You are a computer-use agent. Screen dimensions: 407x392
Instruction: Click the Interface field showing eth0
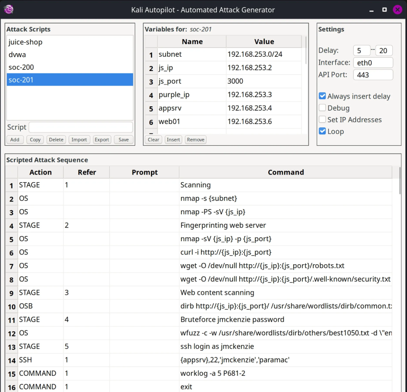coord(373,63)
